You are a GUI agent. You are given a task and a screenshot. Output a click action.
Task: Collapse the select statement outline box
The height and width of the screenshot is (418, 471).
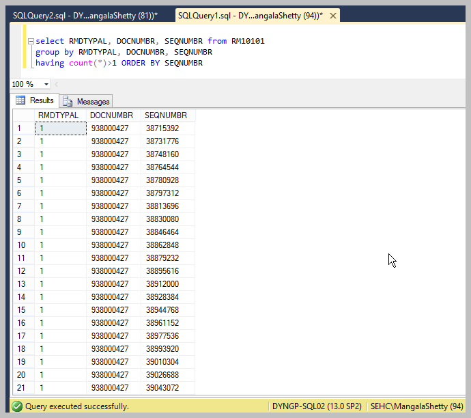tap(30, 42)
